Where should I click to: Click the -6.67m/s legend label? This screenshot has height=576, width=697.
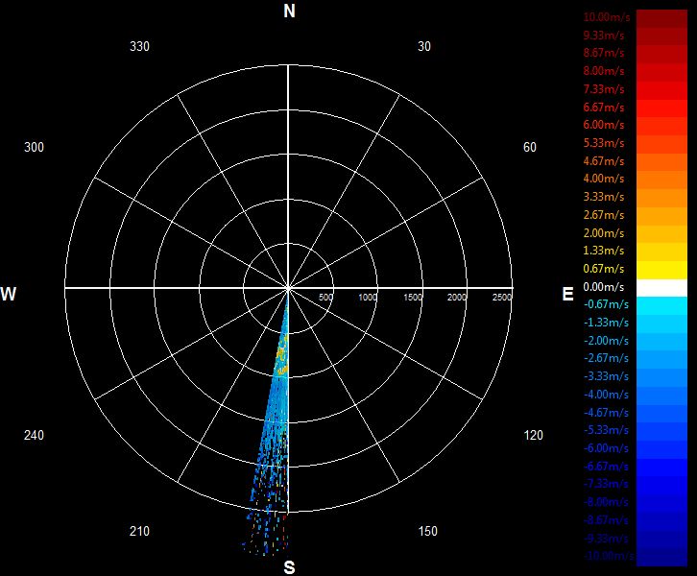607,467
